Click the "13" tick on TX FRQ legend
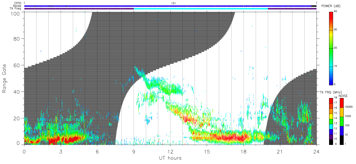The height and width of the screenshot is (164, 356). click(335, 123)
